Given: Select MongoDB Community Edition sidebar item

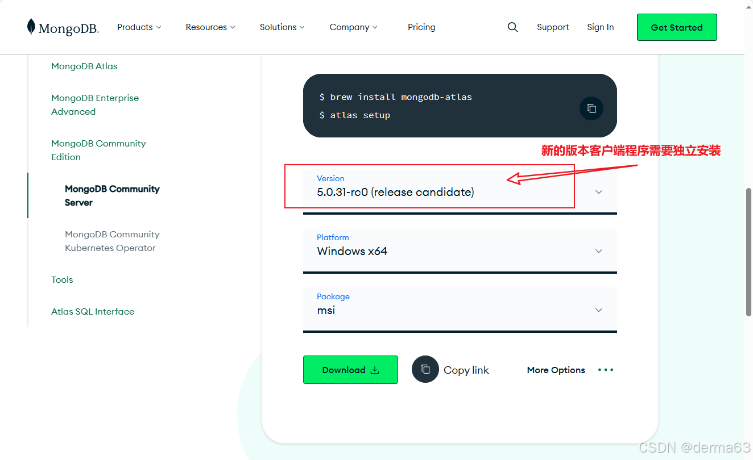Looking at the screenshot, I should pyautogui.click(x=98, y=150).
